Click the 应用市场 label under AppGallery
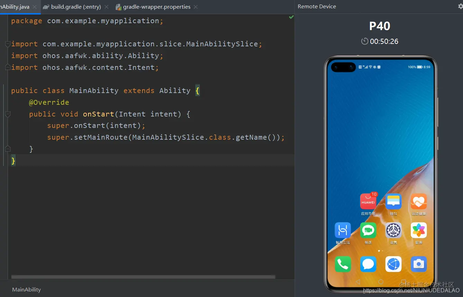Viewport: 463px width, 297px height. tap(368, 214)
